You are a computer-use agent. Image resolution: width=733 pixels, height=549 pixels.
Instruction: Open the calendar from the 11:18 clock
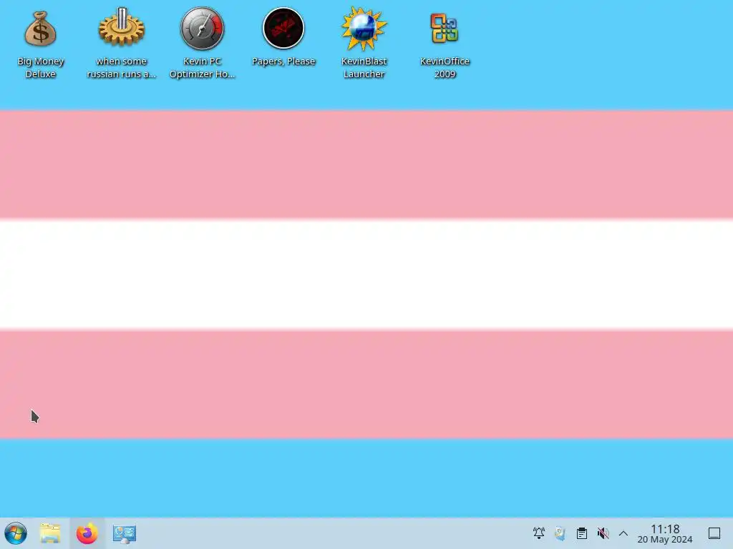pos(665,533)
